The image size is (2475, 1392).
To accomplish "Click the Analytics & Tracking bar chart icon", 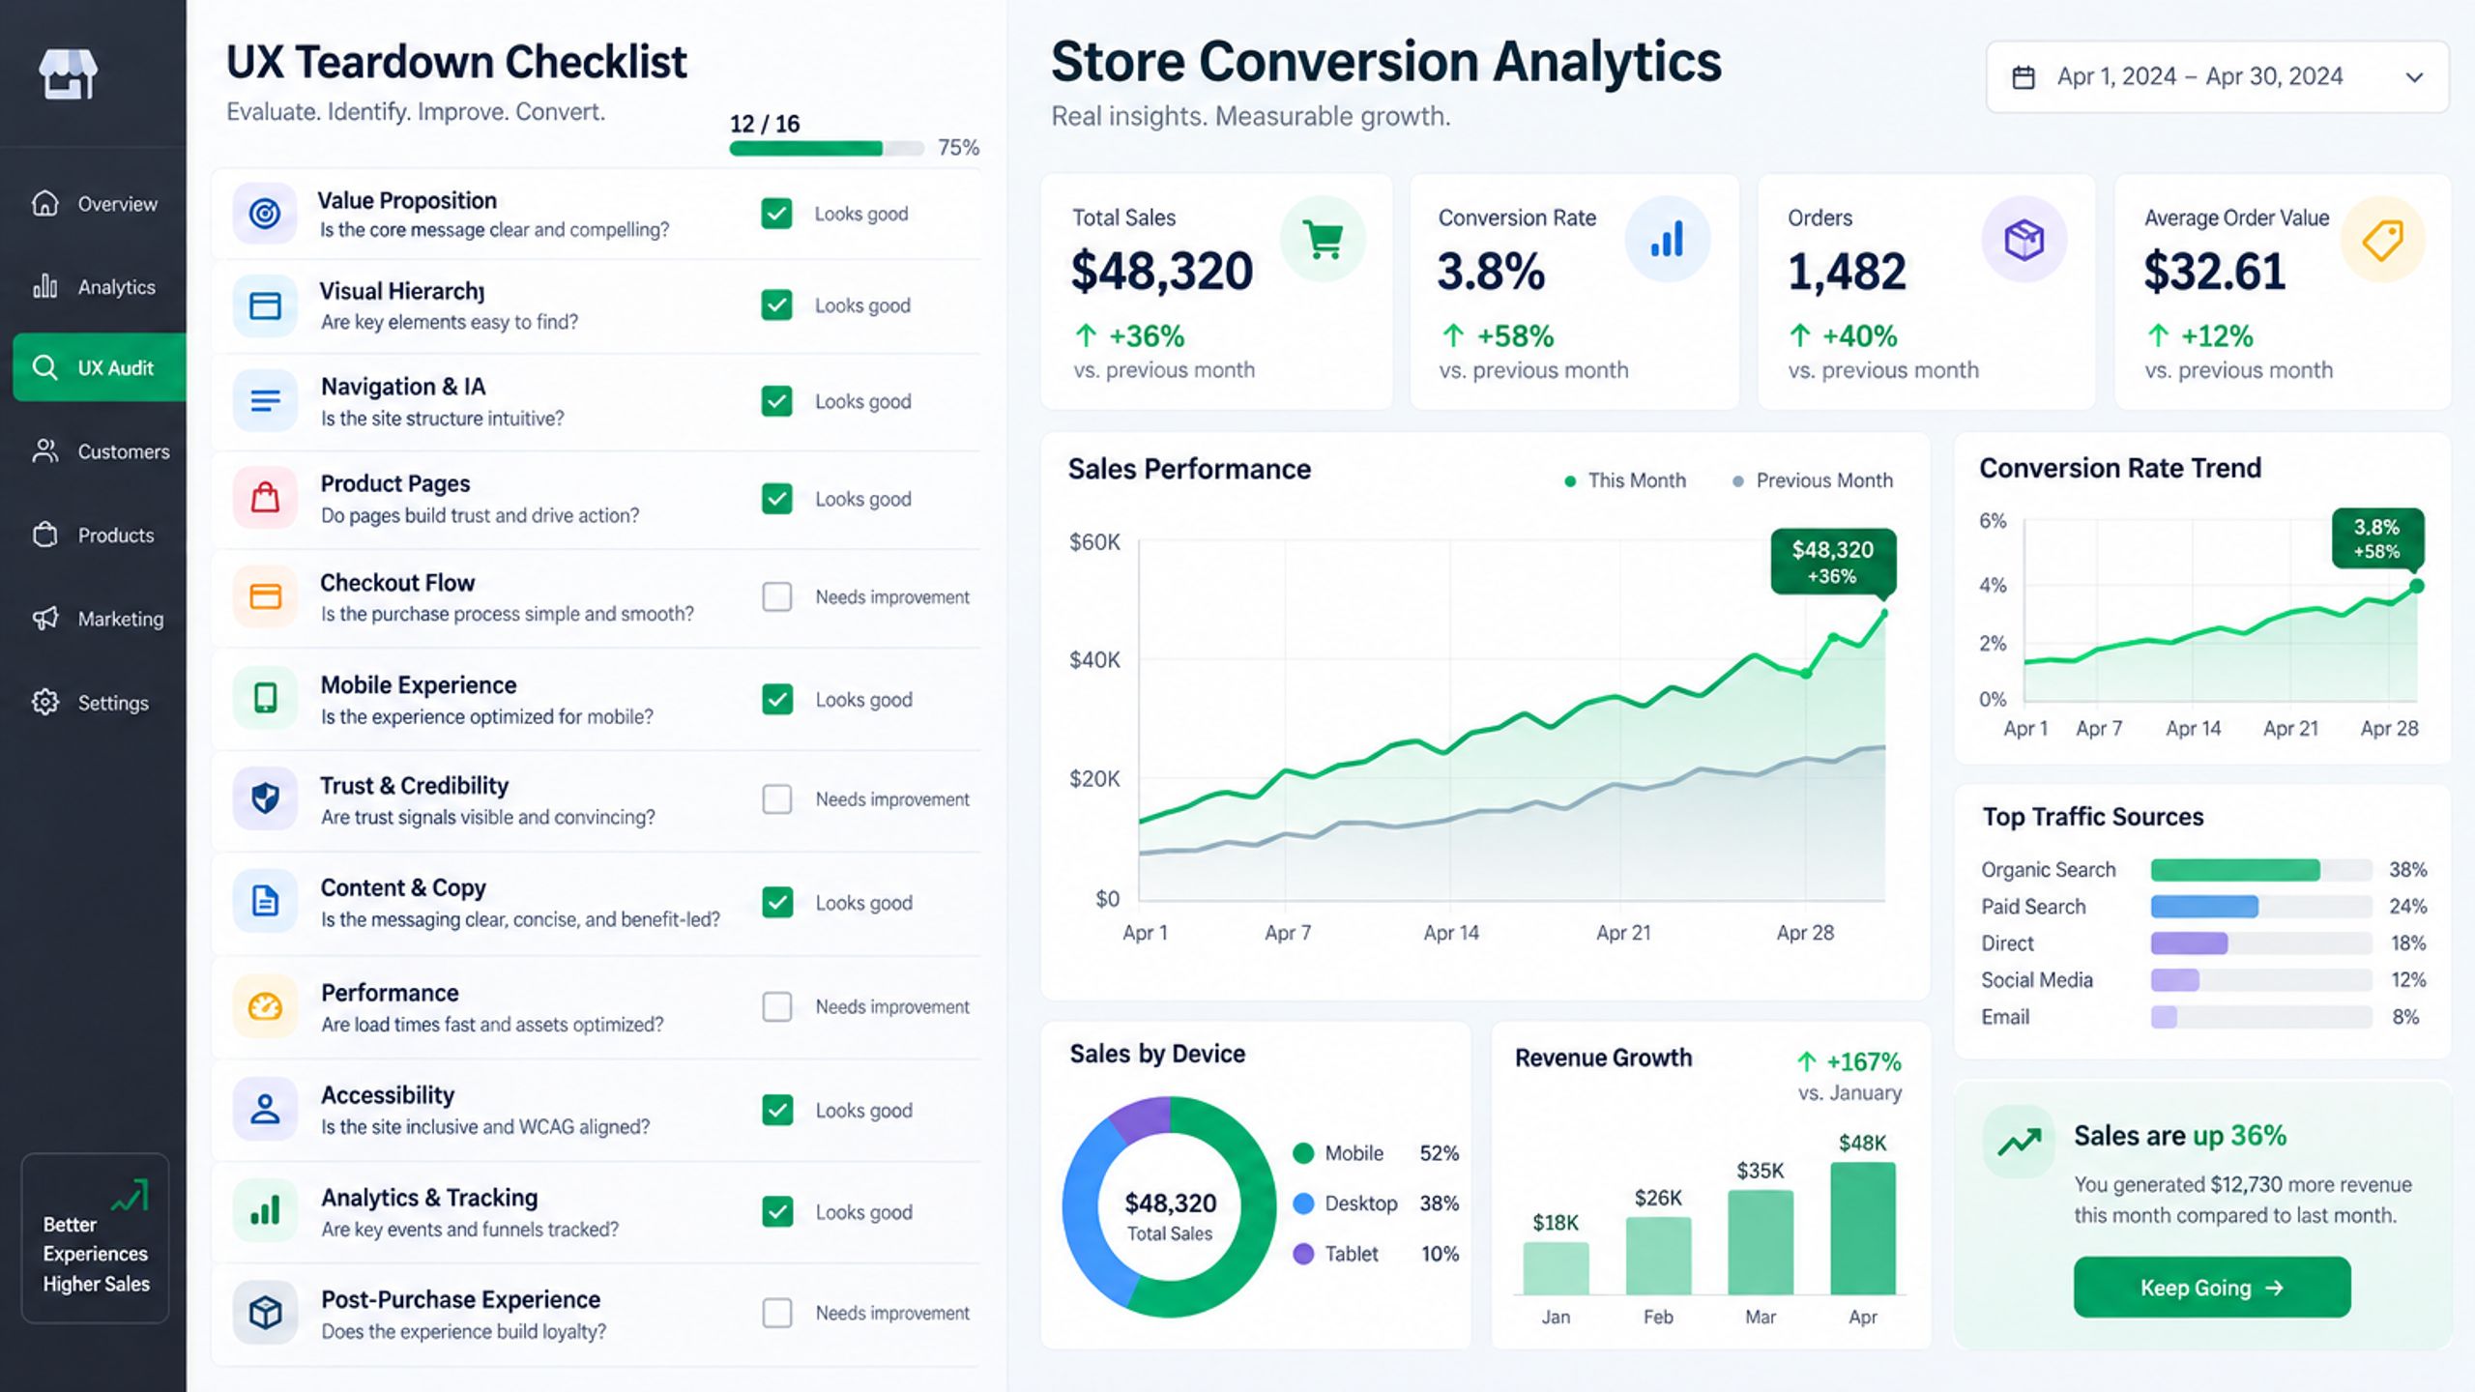I will [x=265, y=1210].
